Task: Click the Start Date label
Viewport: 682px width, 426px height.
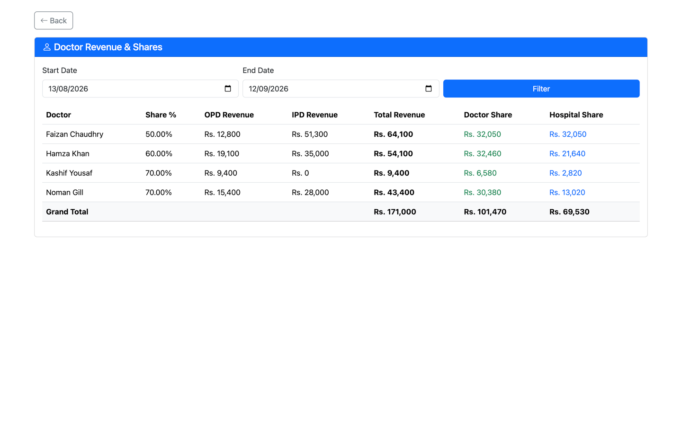Action: (60, 70)
